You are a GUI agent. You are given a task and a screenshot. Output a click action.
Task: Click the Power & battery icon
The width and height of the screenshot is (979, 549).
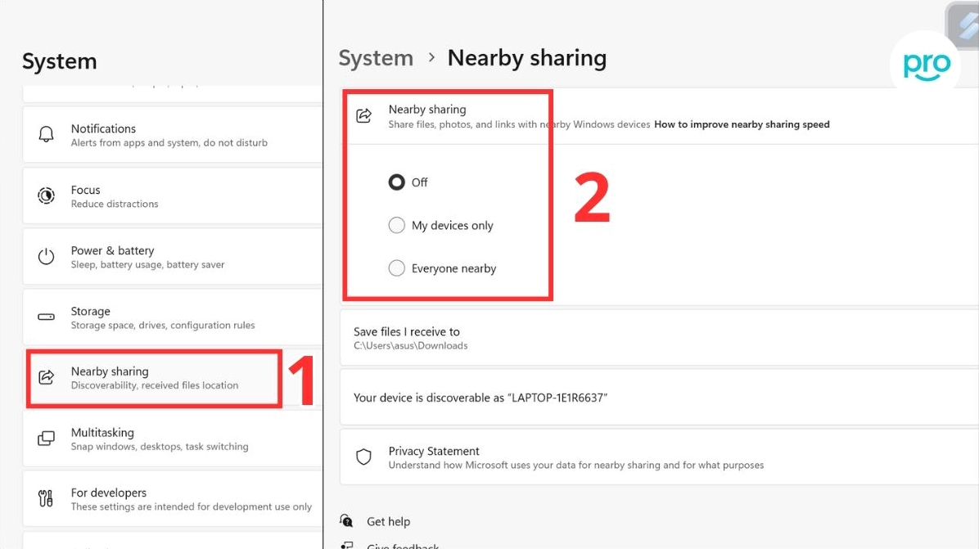click(x=44, y=256)
